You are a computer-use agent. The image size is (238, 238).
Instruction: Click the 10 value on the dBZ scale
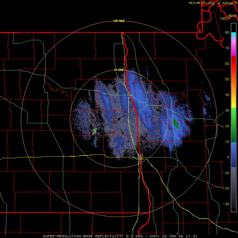pos(227,142)
